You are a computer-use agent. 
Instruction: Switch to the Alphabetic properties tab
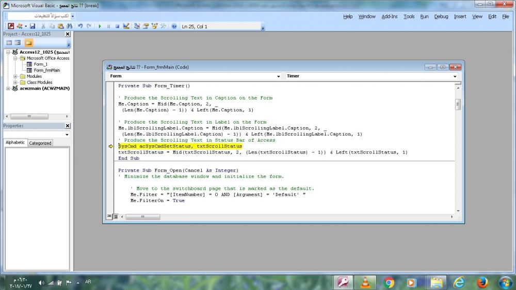[15, 143]
